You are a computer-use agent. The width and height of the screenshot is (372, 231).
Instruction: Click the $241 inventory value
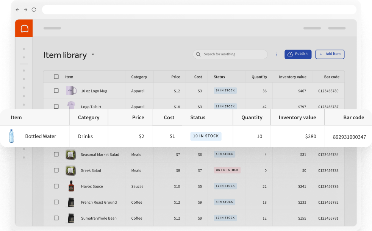(x=302, y=186)
